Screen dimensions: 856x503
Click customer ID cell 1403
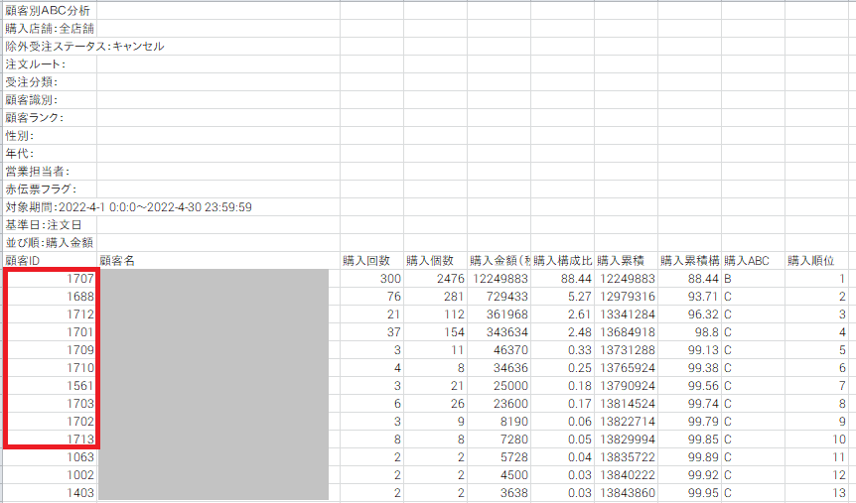click(50, 493)
